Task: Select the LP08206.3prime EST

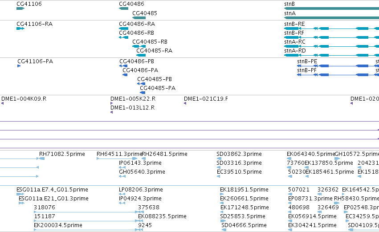Action: tap(122, 194)
